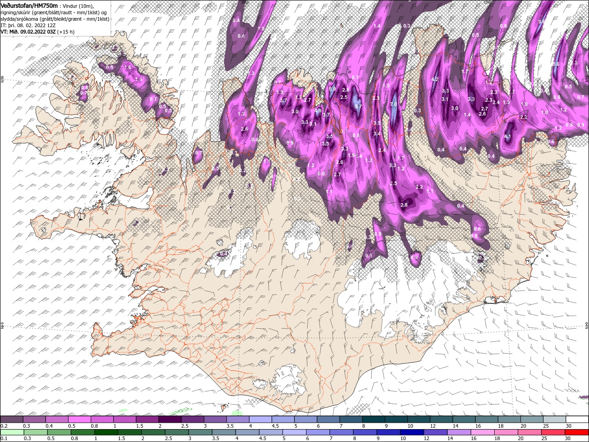Image resolution: width=589 pixels, height=442 pixels.
Task: Click the 4.2 snowfall value label
Action: pos(435,79)
